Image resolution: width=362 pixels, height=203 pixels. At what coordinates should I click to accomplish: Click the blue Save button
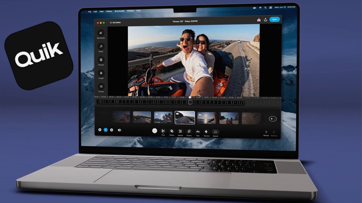point(275,19)
